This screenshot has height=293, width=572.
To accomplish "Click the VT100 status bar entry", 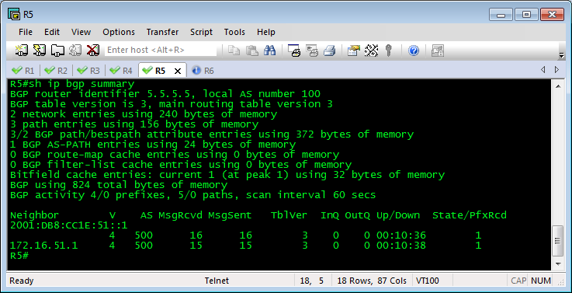I will click(x=428, y=281).
